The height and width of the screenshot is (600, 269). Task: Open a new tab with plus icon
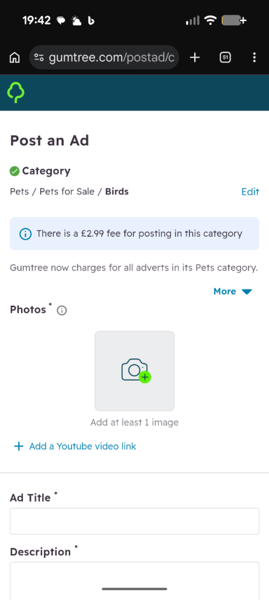(195, 57)
